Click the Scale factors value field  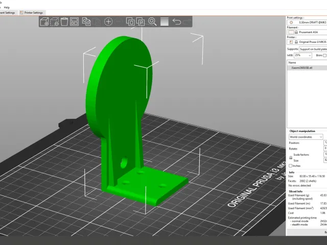pyautogui.click(x=325, y=154)
